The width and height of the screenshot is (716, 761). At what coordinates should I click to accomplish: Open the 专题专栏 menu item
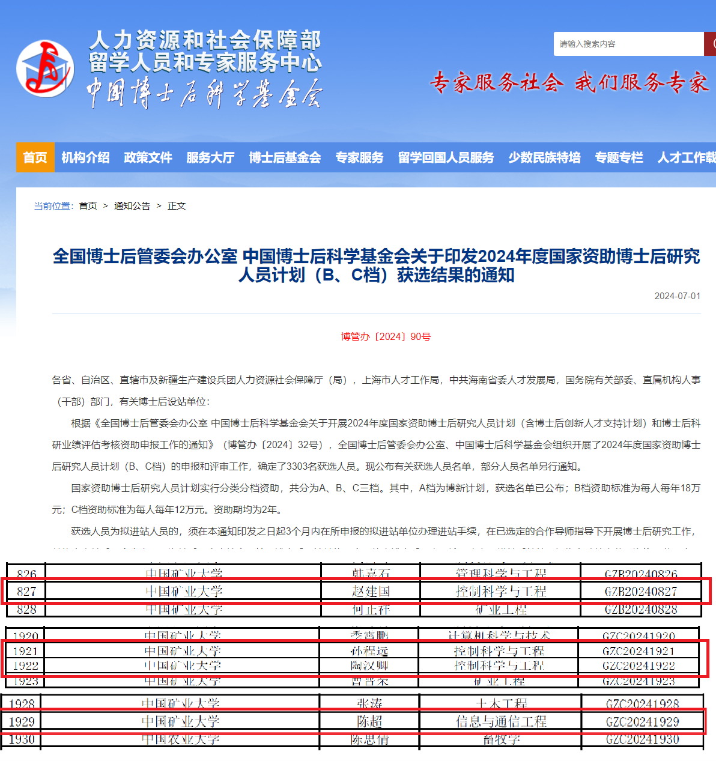619,157
